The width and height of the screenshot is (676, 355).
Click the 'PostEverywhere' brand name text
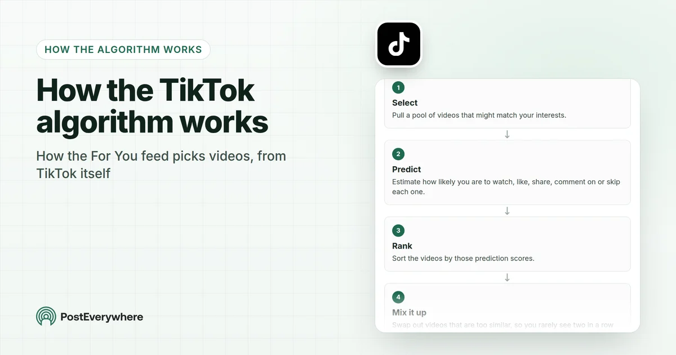coord(102,317)
